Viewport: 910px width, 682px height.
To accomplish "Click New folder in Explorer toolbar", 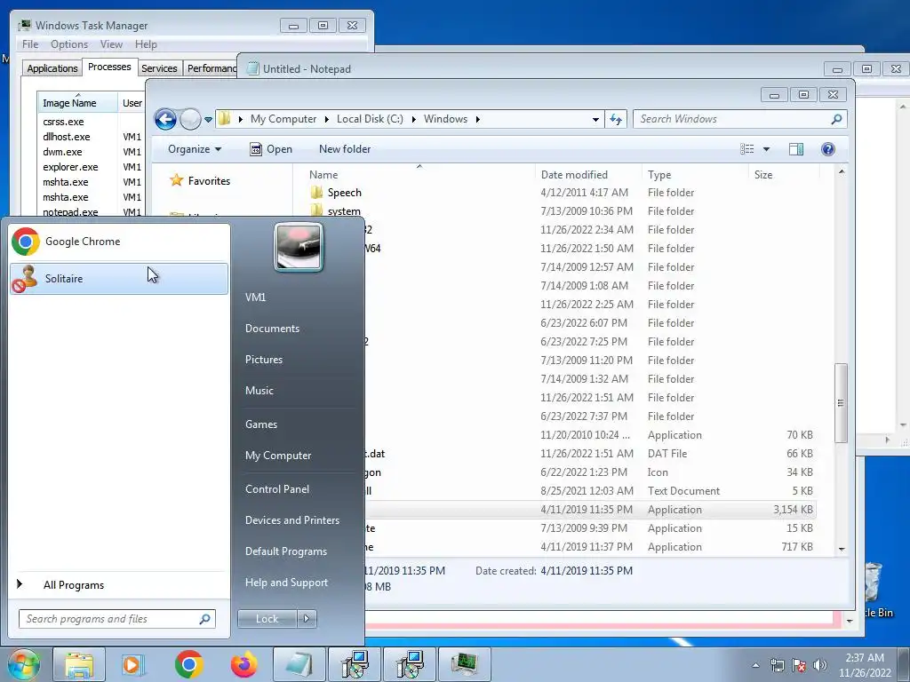I will coord(345,149).
